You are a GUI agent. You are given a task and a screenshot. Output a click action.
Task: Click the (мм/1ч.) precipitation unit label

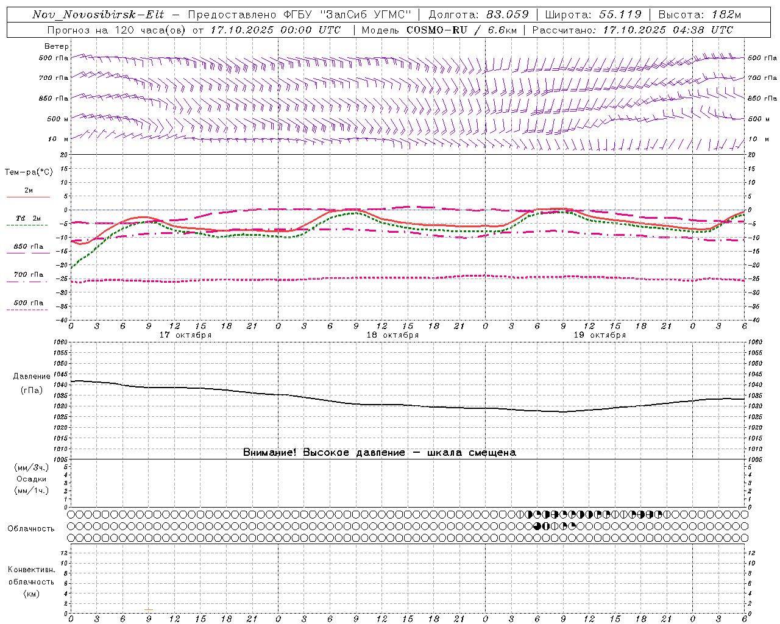[x=32, y=491]
